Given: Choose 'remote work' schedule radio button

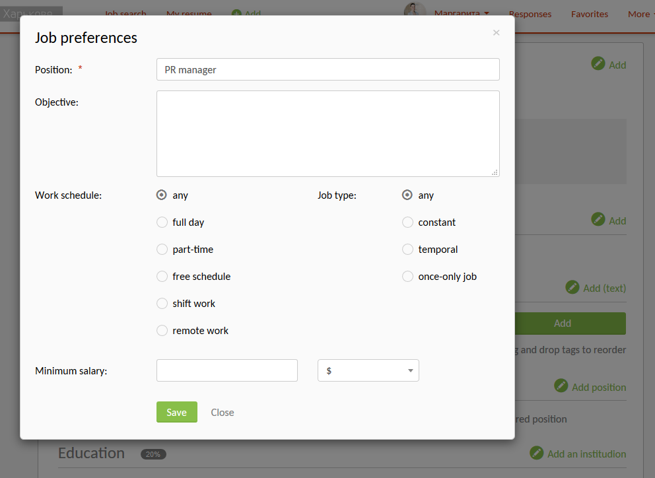Looking at the screenshot, I should [162, 331].
